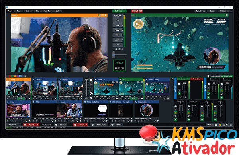
Task: Switch to the Instant Replay tab
Action: point(214,76)
